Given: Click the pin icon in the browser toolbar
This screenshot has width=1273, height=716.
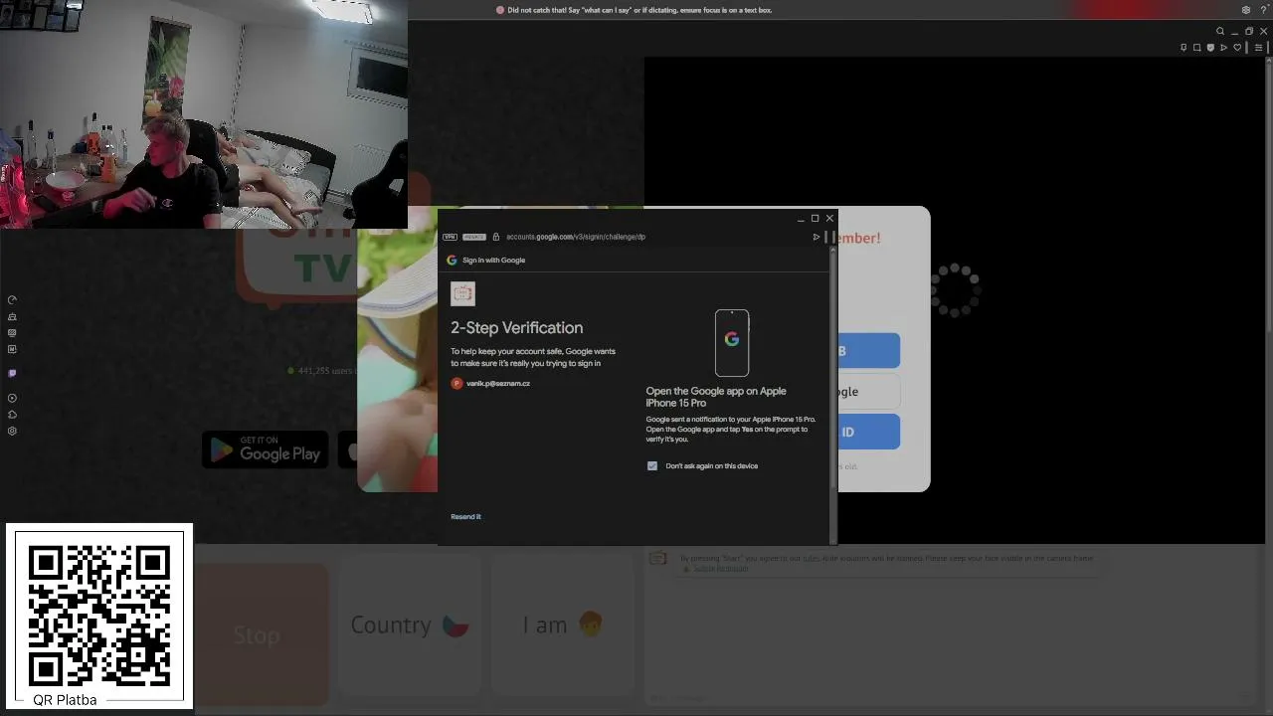Looking at the screenshot, I should tap(1183, 48).
